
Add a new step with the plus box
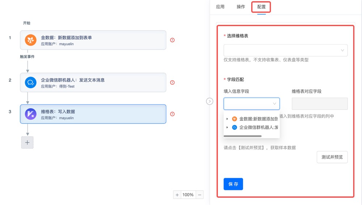point(27,142)
